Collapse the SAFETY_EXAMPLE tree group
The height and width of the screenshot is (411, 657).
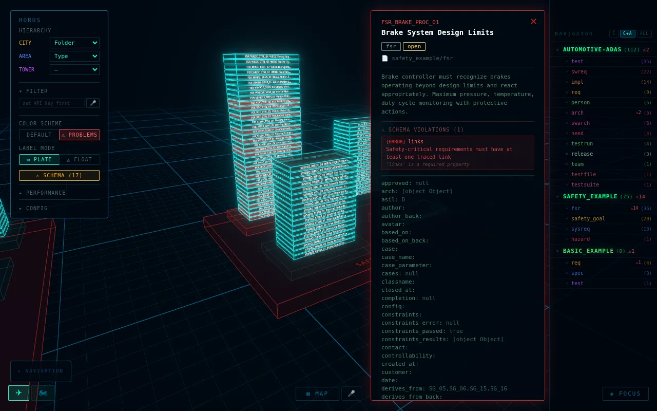pyautogui.click(x=557, y=197)
